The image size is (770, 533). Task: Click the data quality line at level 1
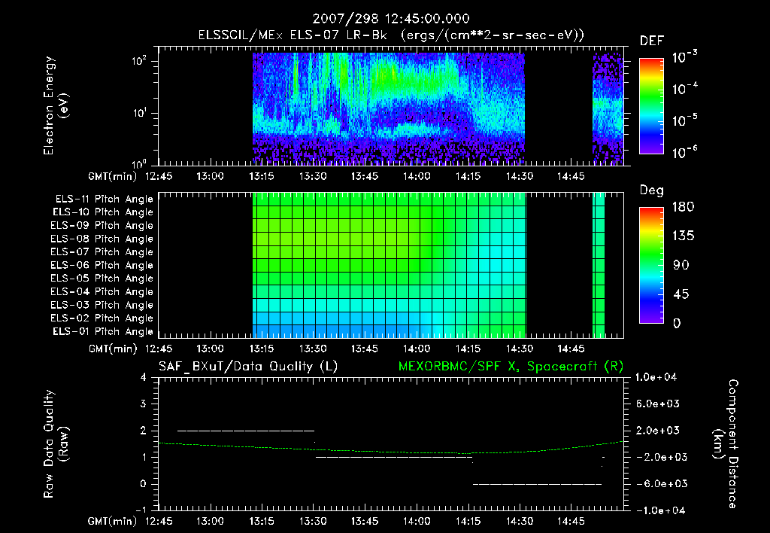point(393,457)
